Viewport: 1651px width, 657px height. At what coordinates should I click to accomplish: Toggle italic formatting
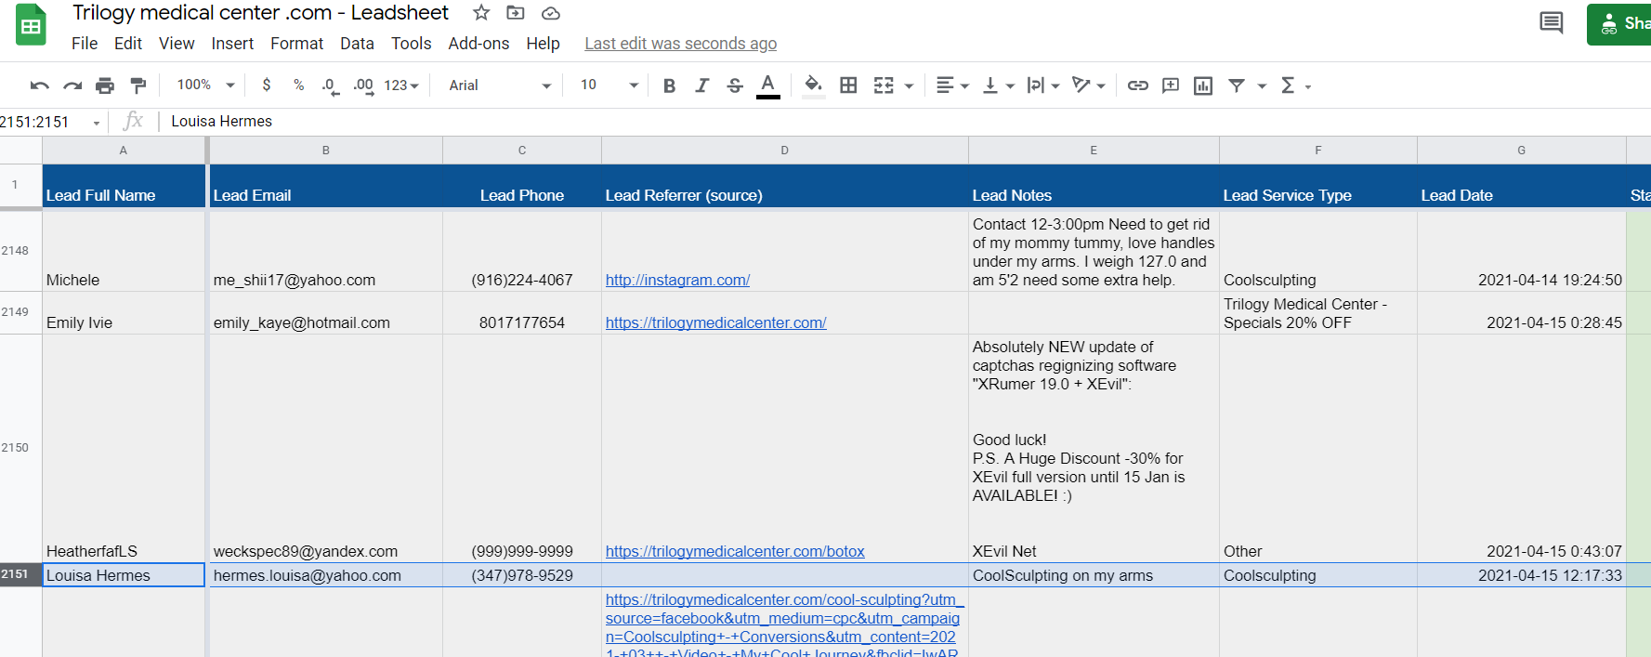[x=702, y=85]
